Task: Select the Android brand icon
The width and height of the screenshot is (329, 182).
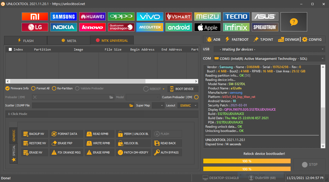Action: click(179, 27)
